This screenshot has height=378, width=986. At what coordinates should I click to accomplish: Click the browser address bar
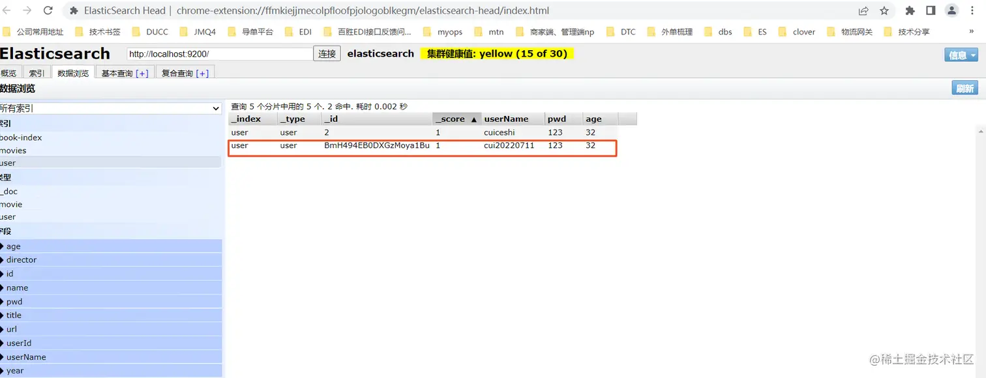[x=456, y=10]
